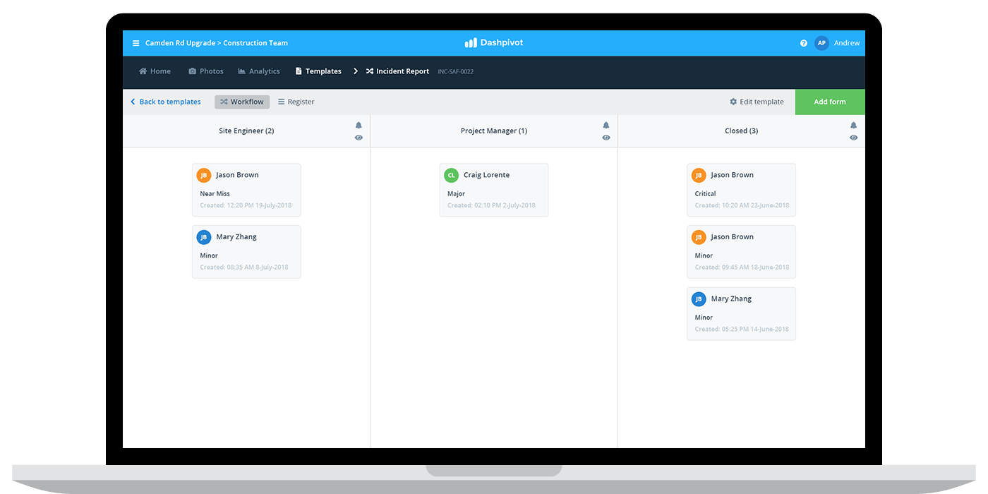Click Site Engineer (2) column header
The image size is (988, 494).
[x=246, y=131]
